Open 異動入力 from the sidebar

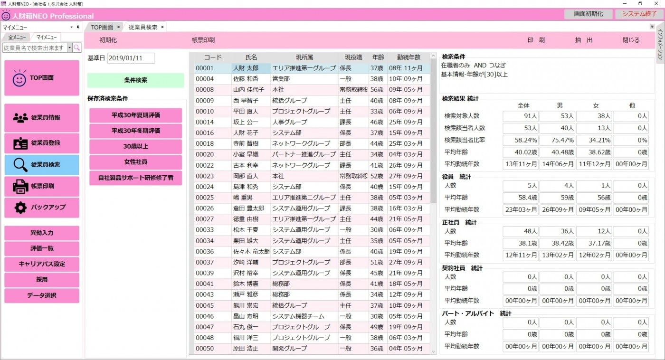coord(42,233)
